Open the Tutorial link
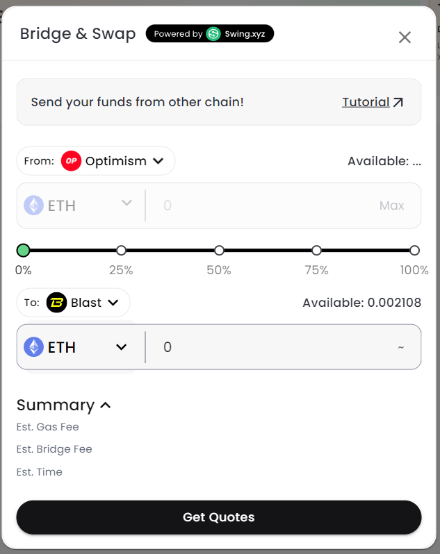440x554 pixels. click(x=366, y=103)
